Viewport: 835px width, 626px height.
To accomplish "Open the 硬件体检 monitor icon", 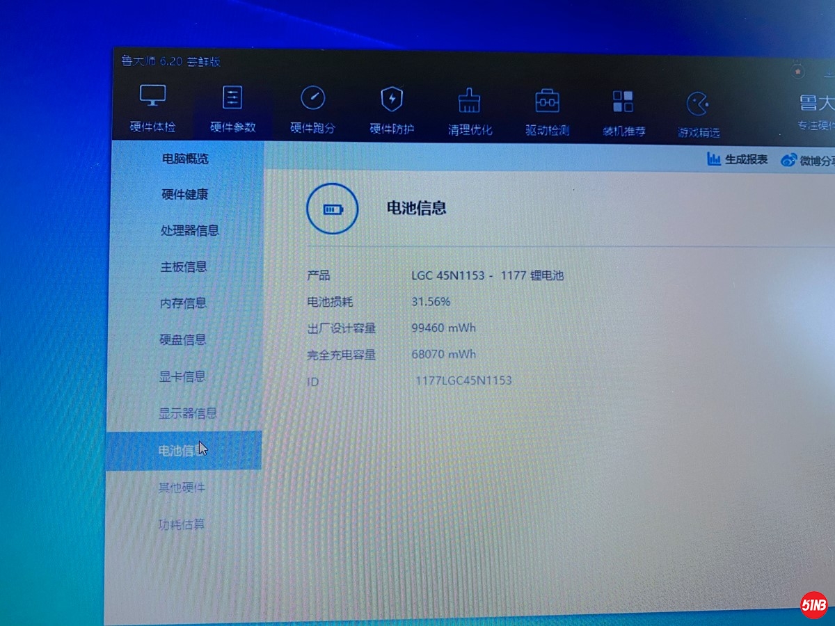I will (x=153, y=96).
